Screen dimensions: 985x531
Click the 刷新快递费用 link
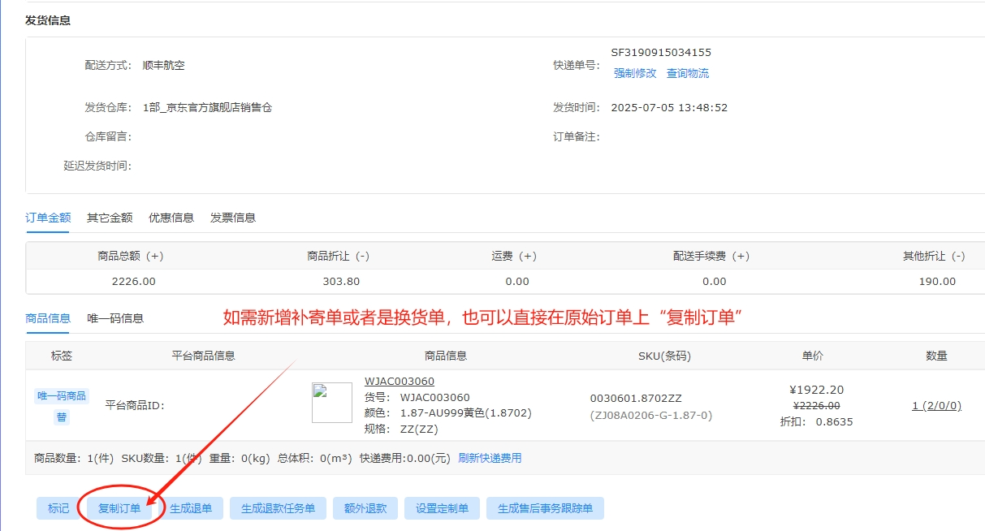[x=490, y=458]
